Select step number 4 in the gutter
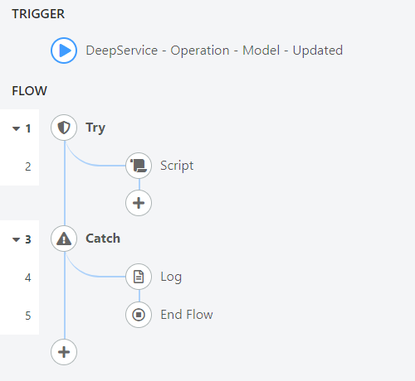The image size is (415, 381). [x=28, y=277]
